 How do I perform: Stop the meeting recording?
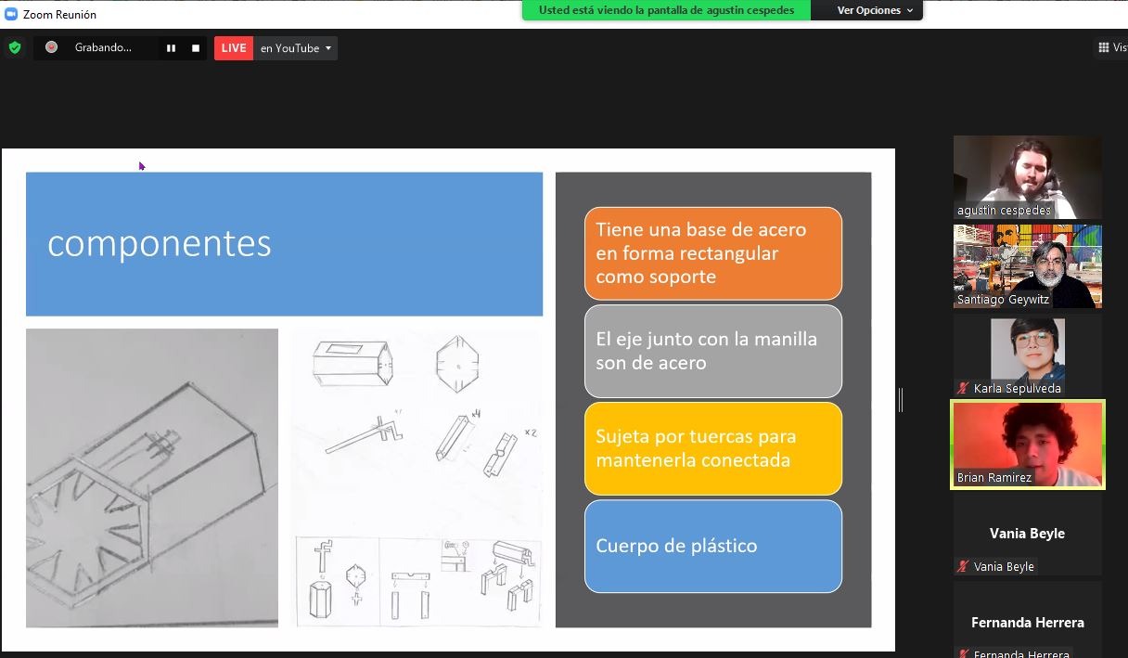(196, 48)
